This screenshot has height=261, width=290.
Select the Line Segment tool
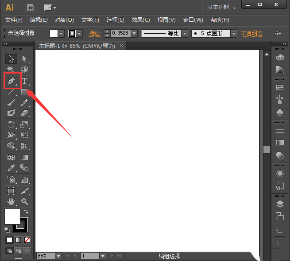point(11,92)
